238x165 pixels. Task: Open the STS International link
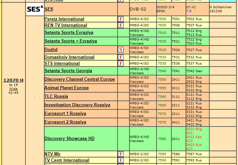[x=62, y=64]
